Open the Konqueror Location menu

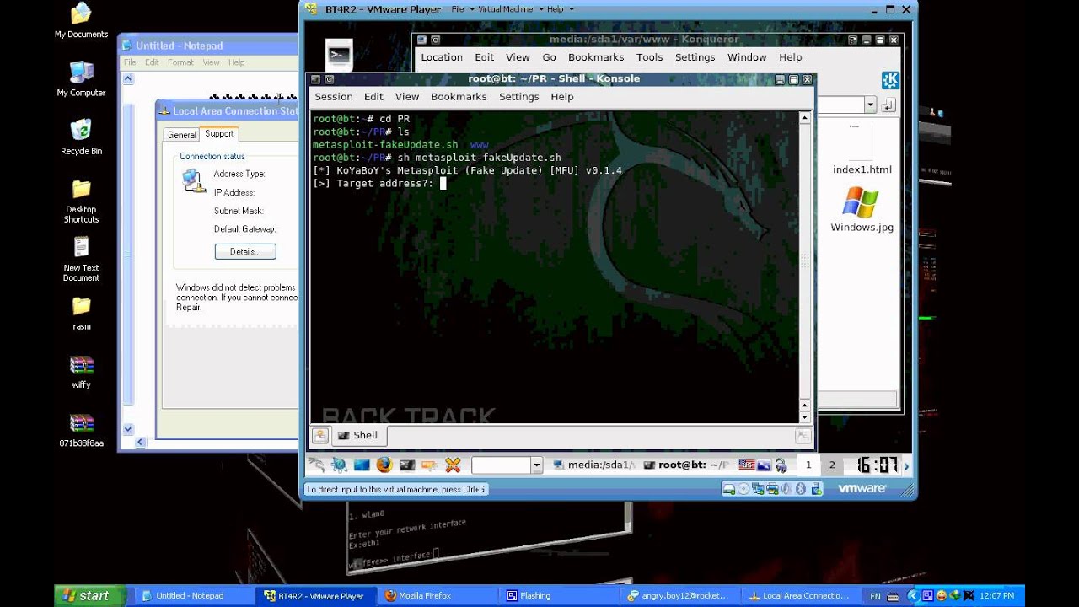(x=442, y=57)
